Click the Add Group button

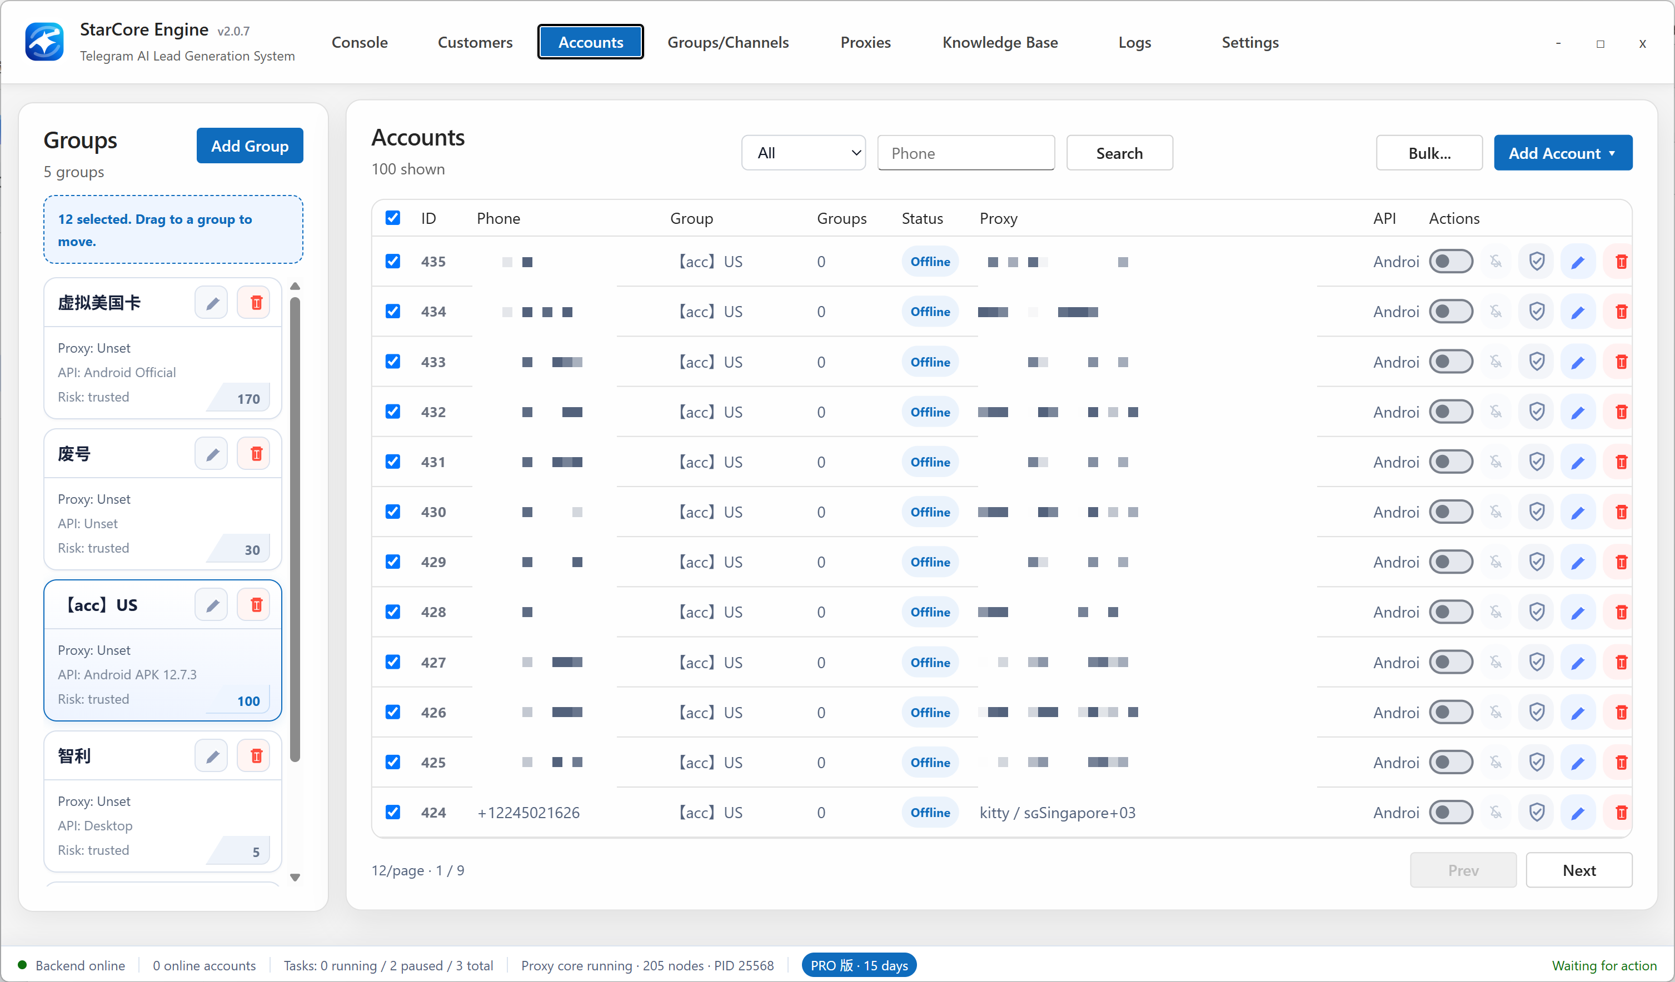[250, 146]
